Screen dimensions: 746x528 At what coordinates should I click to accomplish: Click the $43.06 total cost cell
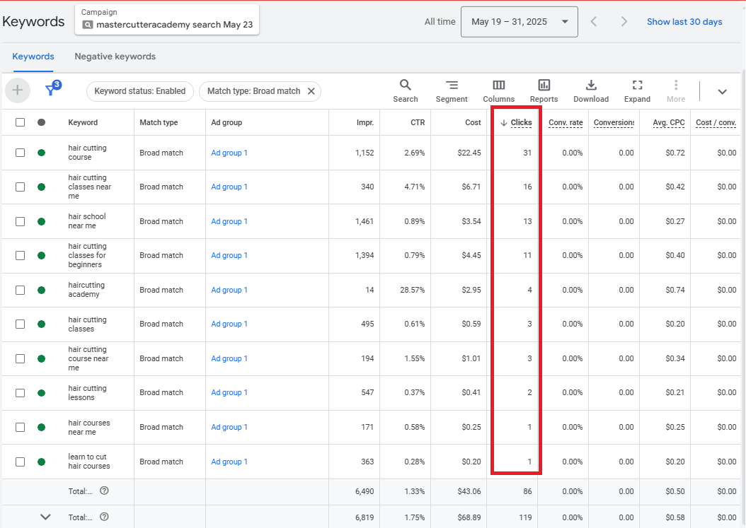[x=469, y=491]
